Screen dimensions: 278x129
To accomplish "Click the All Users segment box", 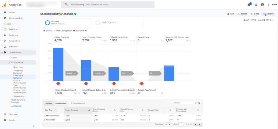I will point(67,23).
